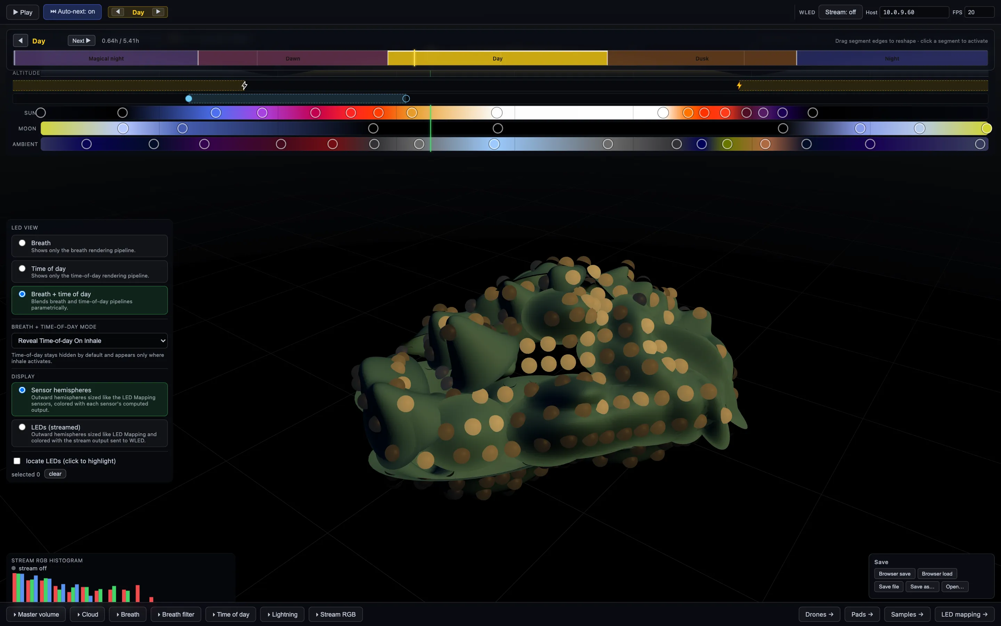This screenshot has width=1001, height=626.
Task: Select the yellow moon keyframe at far right
Action: pos(986,128)
